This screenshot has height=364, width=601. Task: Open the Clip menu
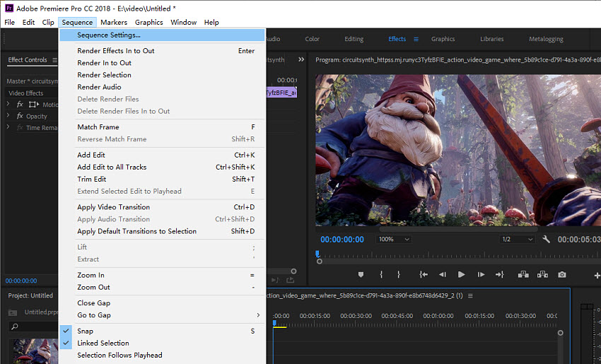point(48,22)
